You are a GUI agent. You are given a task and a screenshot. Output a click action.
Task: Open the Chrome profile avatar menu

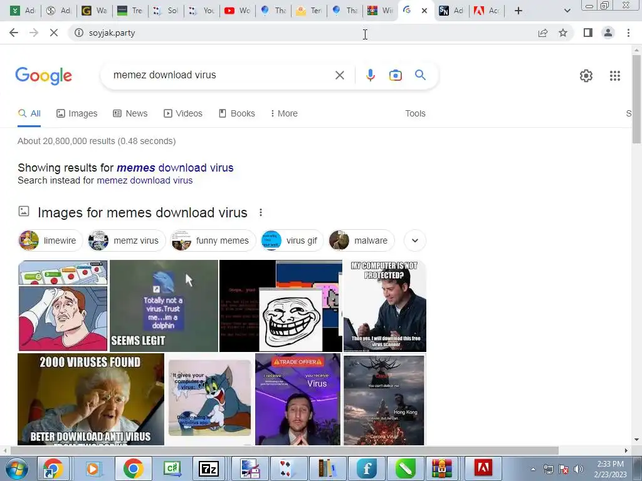(x=608, y=33)
